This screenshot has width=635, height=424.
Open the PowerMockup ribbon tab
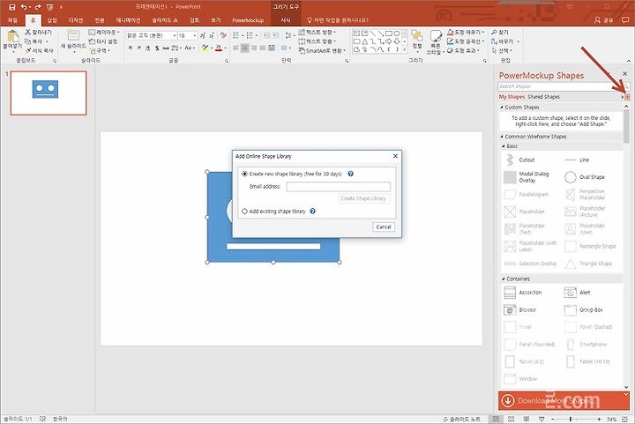(x=248, y=19)
